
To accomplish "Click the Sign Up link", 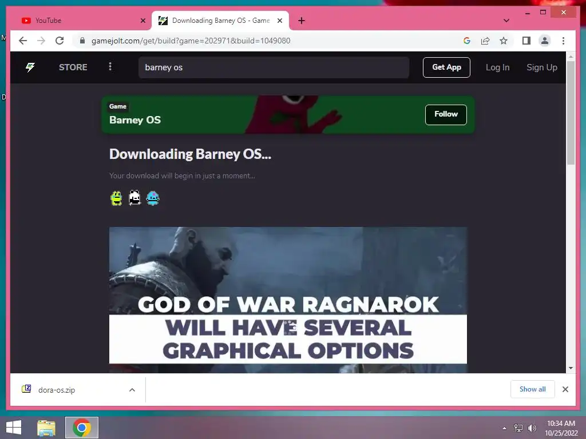I will click(541, 67).
